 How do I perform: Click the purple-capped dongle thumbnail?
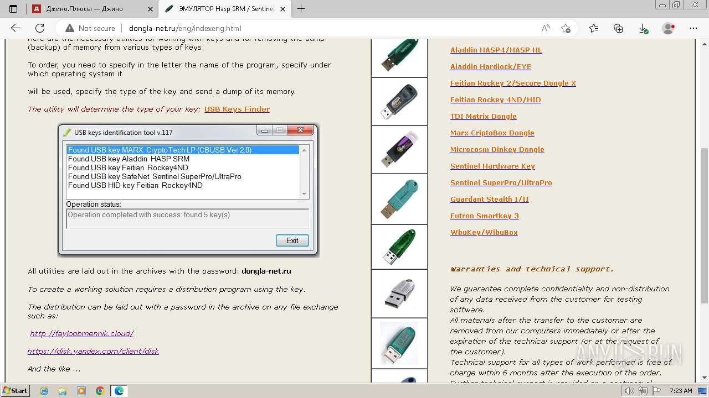(x=399, y=149)
